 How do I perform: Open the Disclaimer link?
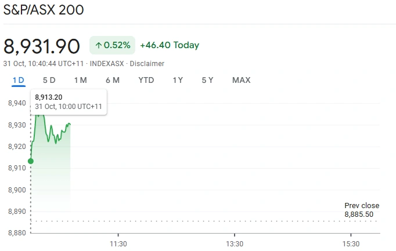tap(147, 64)
